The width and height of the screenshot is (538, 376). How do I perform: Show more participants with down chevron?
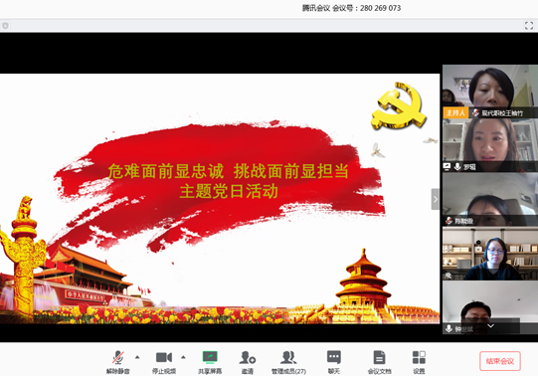pyautogui.click(x=491, y=325)
